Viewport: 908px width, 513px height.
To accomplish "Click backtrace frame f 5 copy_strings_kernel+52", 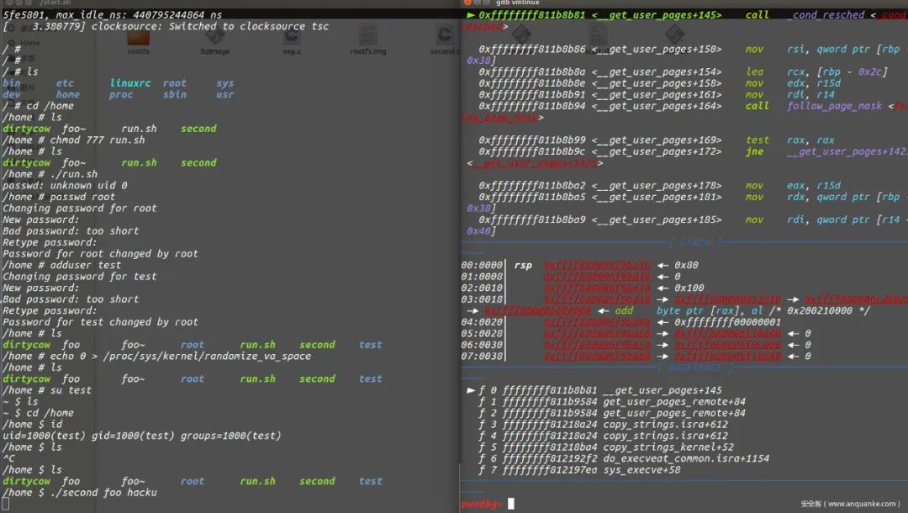I will (606, 447).
